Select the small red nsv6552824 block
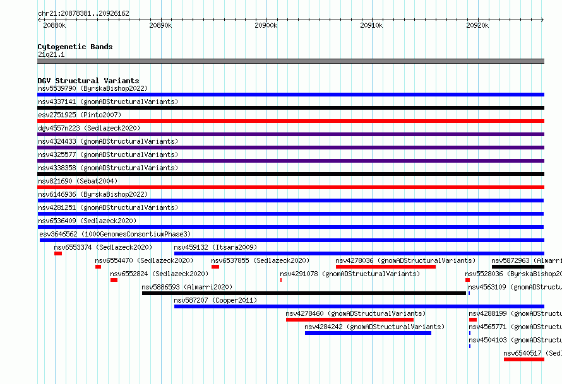Image resolution: width=562 pixels, height=384 pixels. click(x=114, y=280)
